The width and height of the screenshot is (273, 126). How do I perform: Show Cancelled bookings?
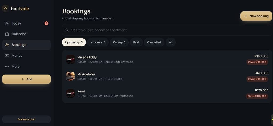pyautogui.click(x=154, y=42)
